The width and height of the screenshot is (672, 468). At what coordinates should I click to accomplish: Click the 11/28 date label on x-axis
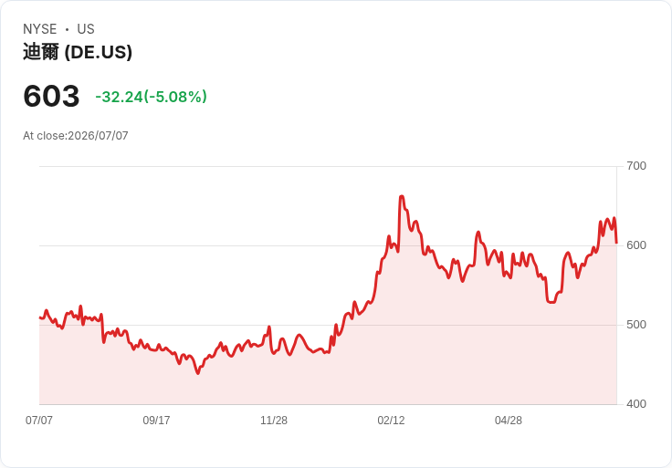pos(274,421)
